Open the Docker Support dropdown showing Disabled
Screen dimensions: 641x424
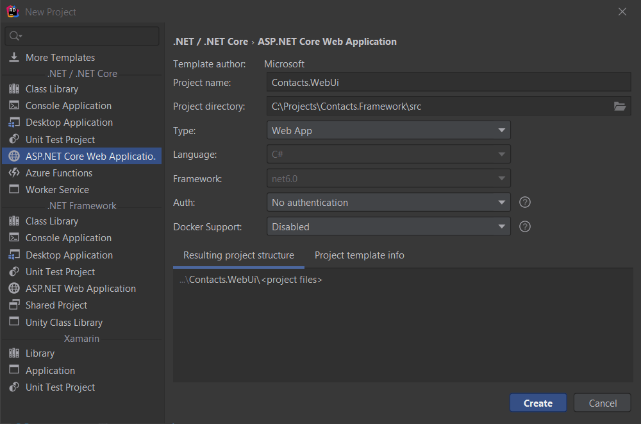(x=388, y=226)
